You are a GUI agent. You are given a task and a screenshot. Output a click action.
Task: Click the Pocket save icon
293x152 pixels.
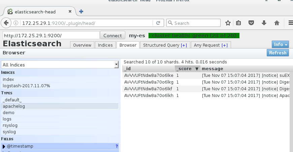251,23
